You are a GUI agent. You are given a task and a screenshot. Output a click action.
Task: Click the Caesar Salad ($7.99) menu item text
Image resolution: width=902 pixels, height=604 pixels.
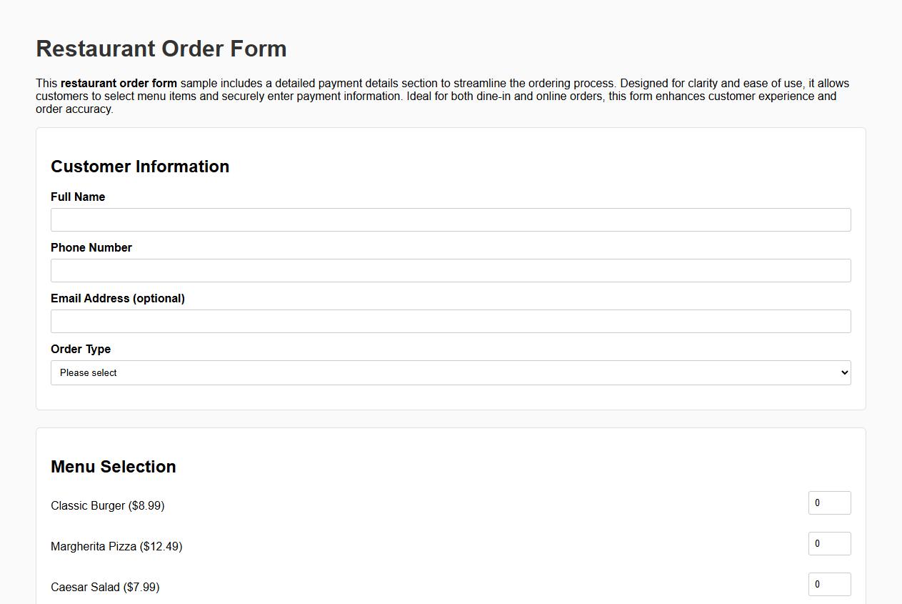[105, 587]
